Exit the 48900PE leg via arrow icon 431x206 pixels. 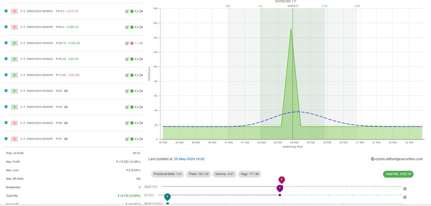(141, 27)
